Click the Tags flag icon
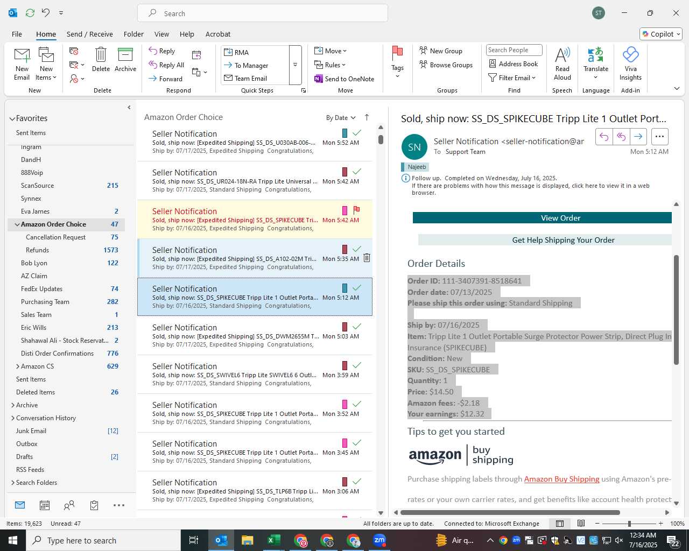 [397, 53]
